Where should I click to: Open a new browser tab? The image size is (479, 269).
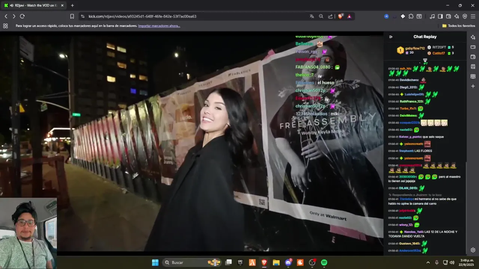(x=72, y=5)
